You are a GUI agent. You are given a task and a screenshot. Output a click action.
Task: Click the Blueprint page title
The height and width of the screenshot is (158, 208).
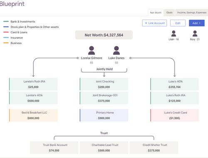tap(12, 4)
